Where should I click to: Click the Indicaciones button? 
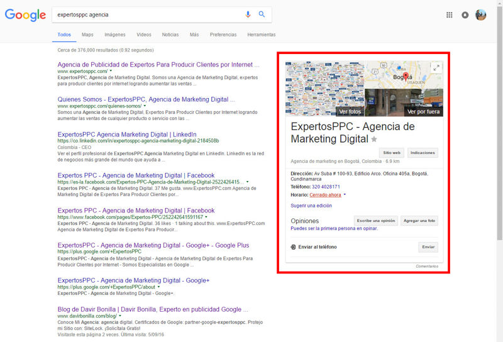(x=423, y=153)
